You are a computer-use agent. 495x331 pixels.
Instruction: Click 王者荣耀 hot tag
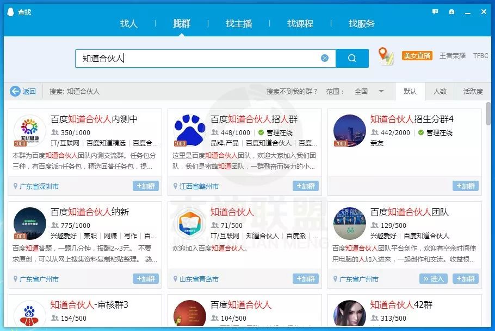click(x=453, y=56)
